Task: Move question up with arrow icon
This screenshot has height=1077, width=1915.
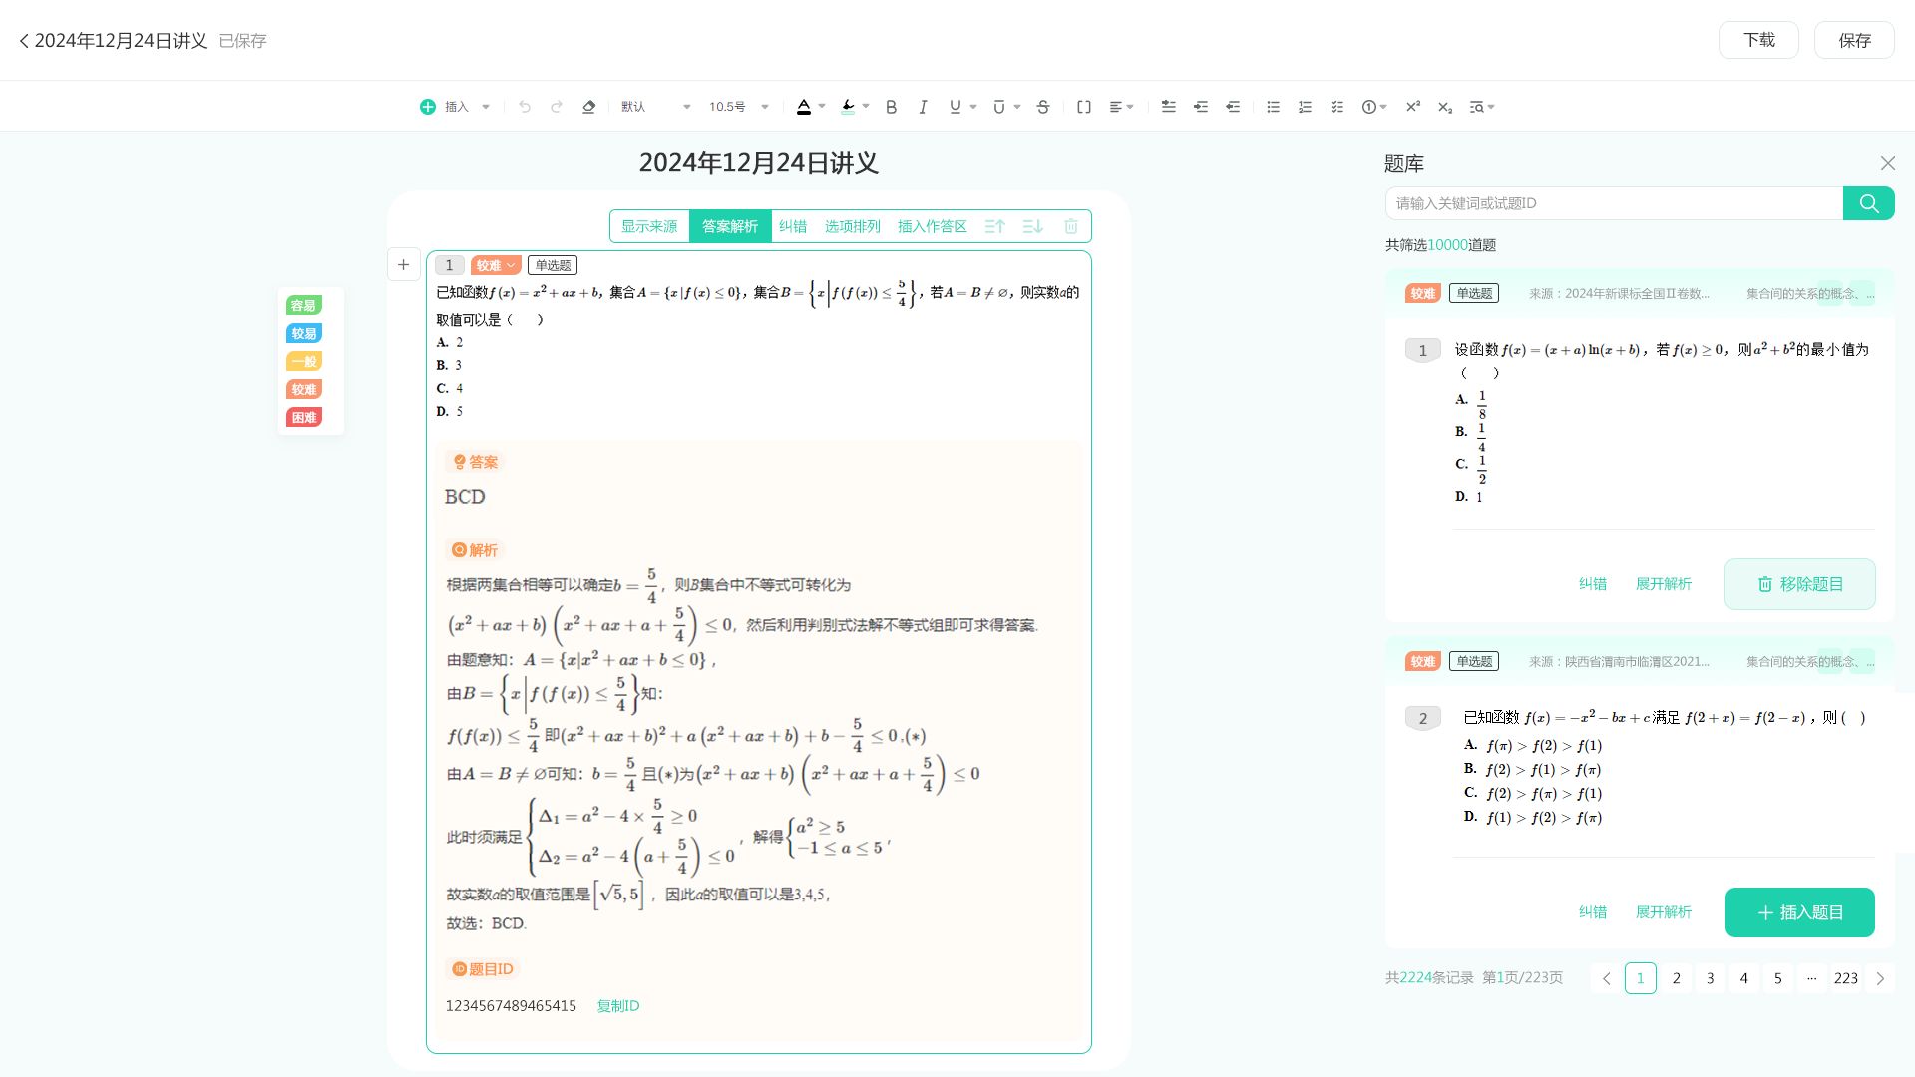Action: [994, 226]
